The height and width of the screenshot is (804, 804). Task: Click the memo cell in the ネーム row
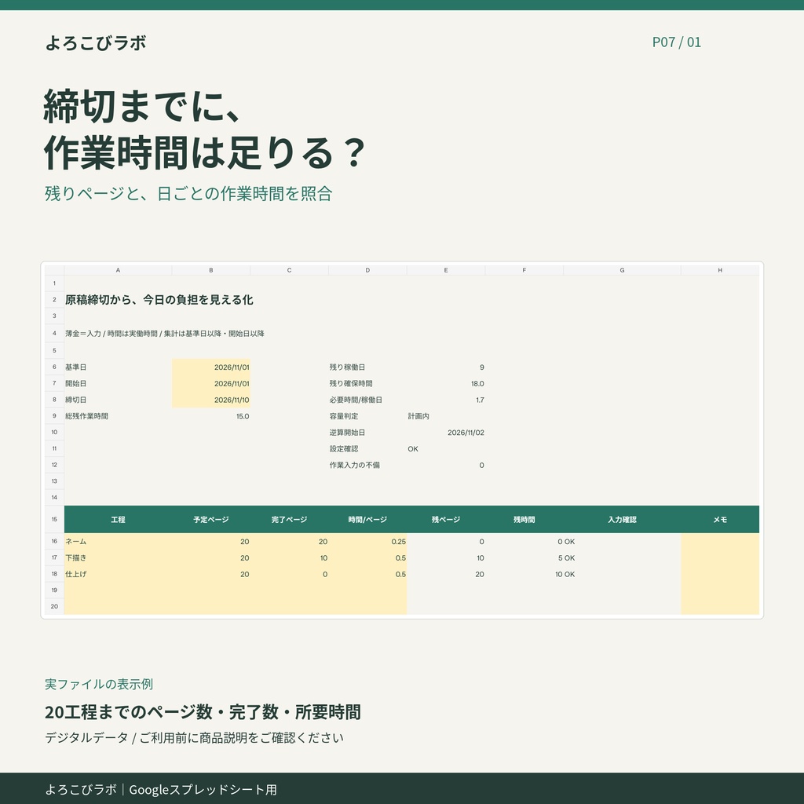click(720, 542)
